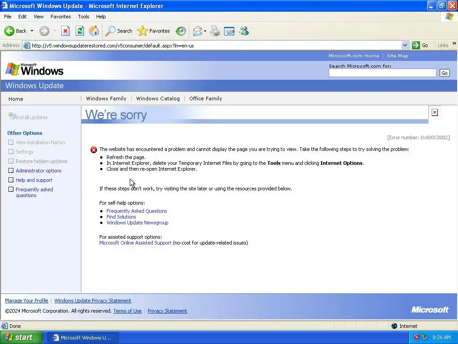Close the error banner with X icon
The width and height of the screenshot is (458, 344).
[435, 112]
